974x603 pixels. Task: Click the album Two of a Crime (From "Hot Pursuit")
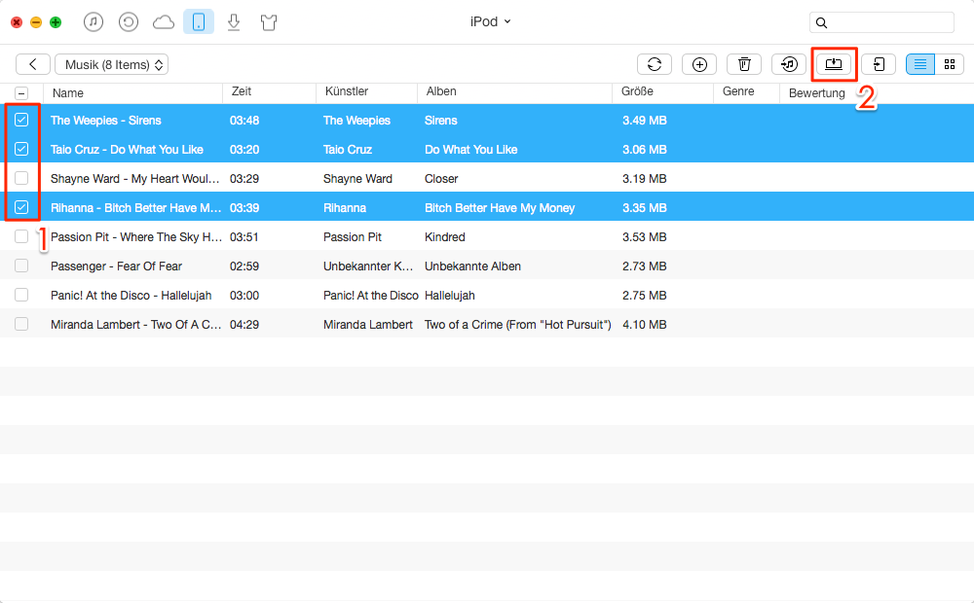517,325
